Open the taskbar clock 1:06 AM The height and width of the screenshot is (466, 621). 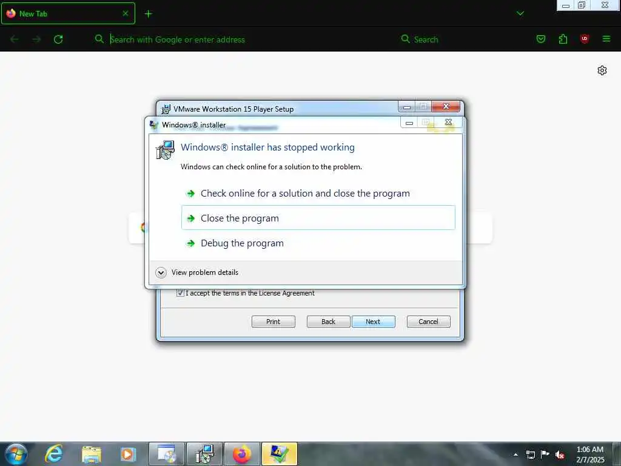point(590,454)
